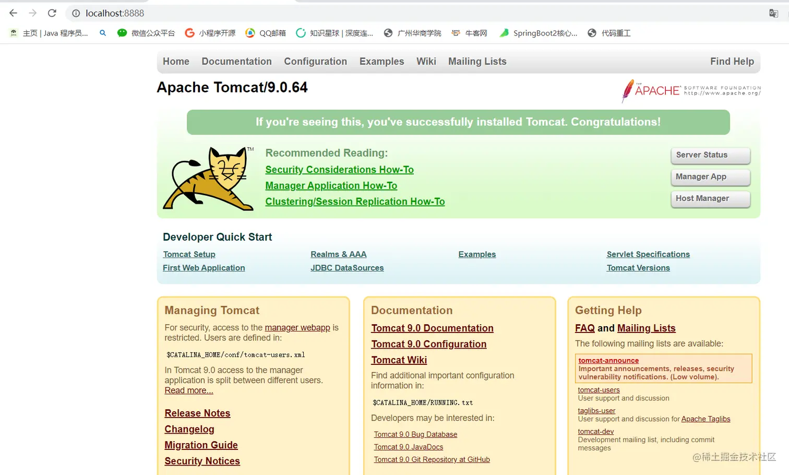Open the Release Notes link
This screenshot has height=475, width=789.
pyautogui.click(x=197, y=413)
